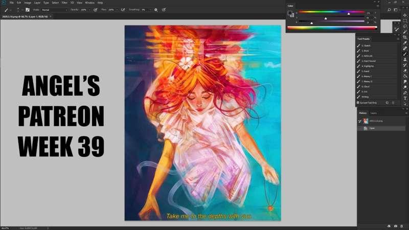409x230 pixels.
Task: Click the hue slider handle
Action: point(349,14)
